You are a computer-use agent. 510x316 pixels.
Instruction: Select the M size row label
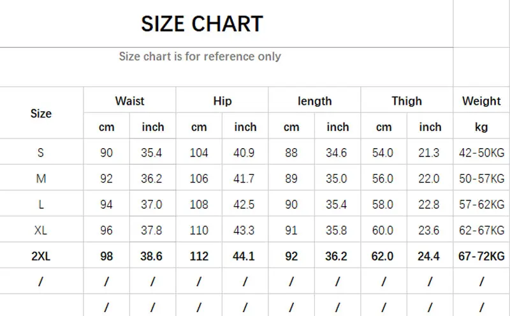(41, 179)
